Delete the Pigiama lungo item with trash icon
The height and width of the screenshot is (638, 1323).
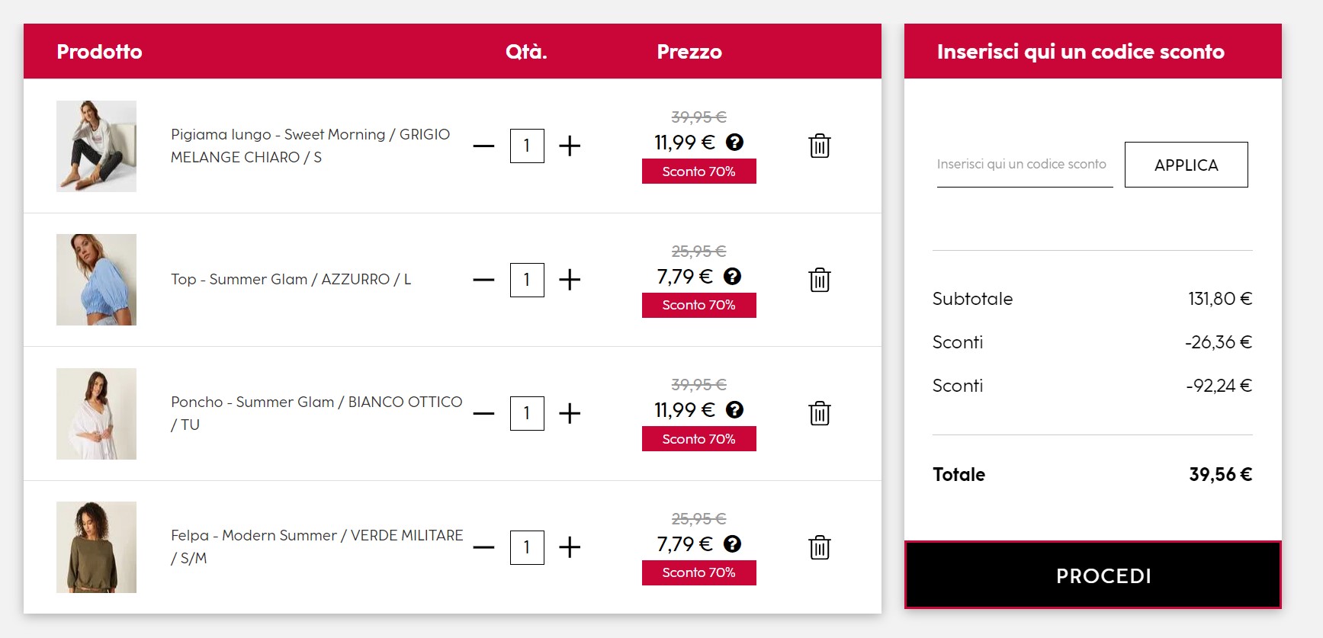820,146
